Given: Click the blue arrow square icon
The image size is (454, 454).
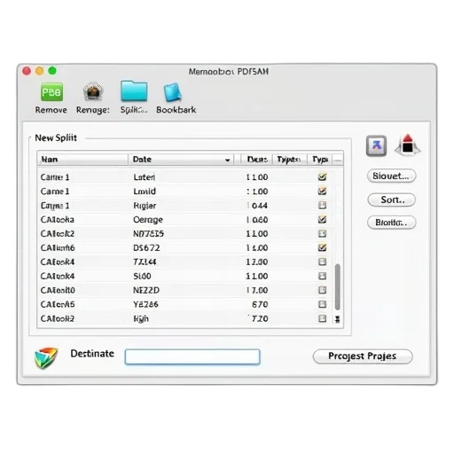Looking at the screenshot, I should (376, 145).
